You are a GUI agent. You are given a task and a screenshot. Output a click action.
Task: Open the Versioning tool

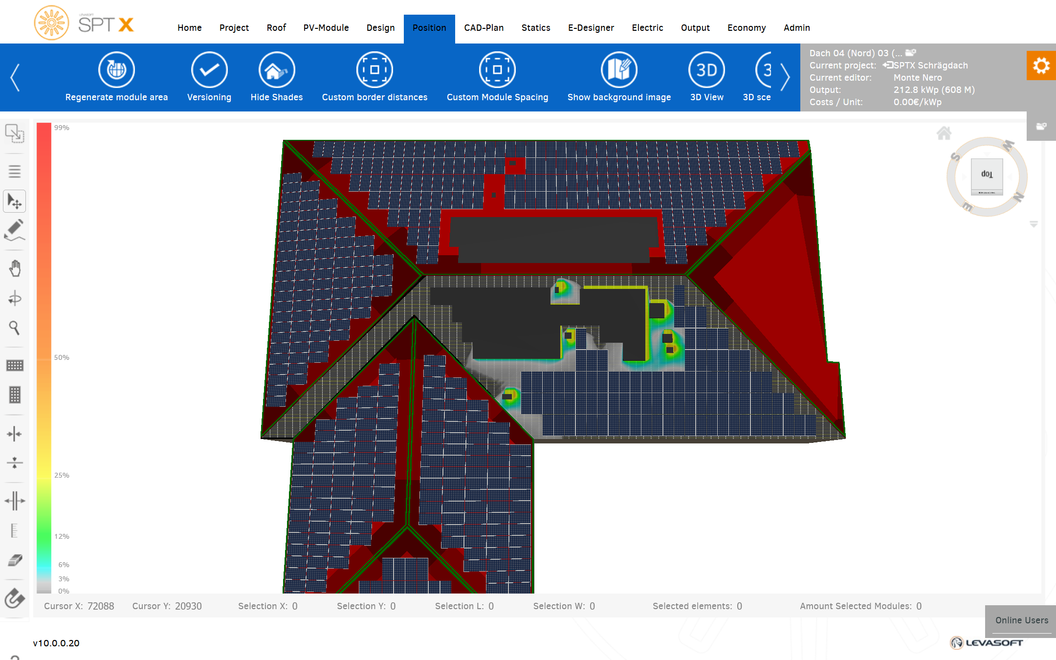(x=209, y=70)
